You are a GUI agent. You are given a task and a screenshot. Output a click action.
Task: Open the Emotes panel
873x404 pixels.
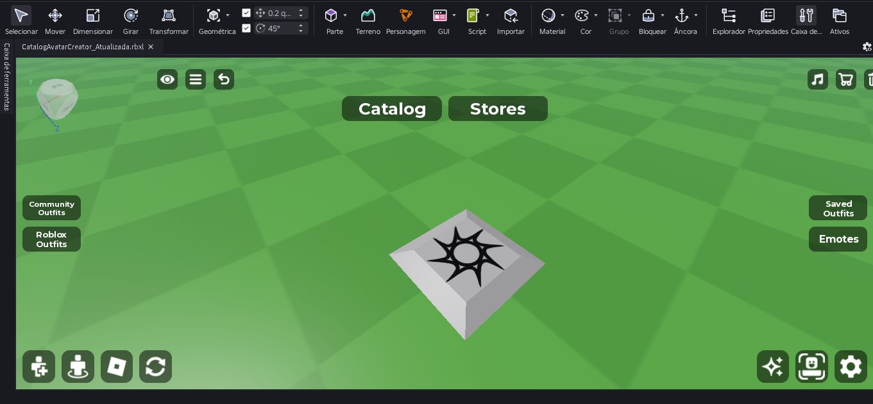838,239
